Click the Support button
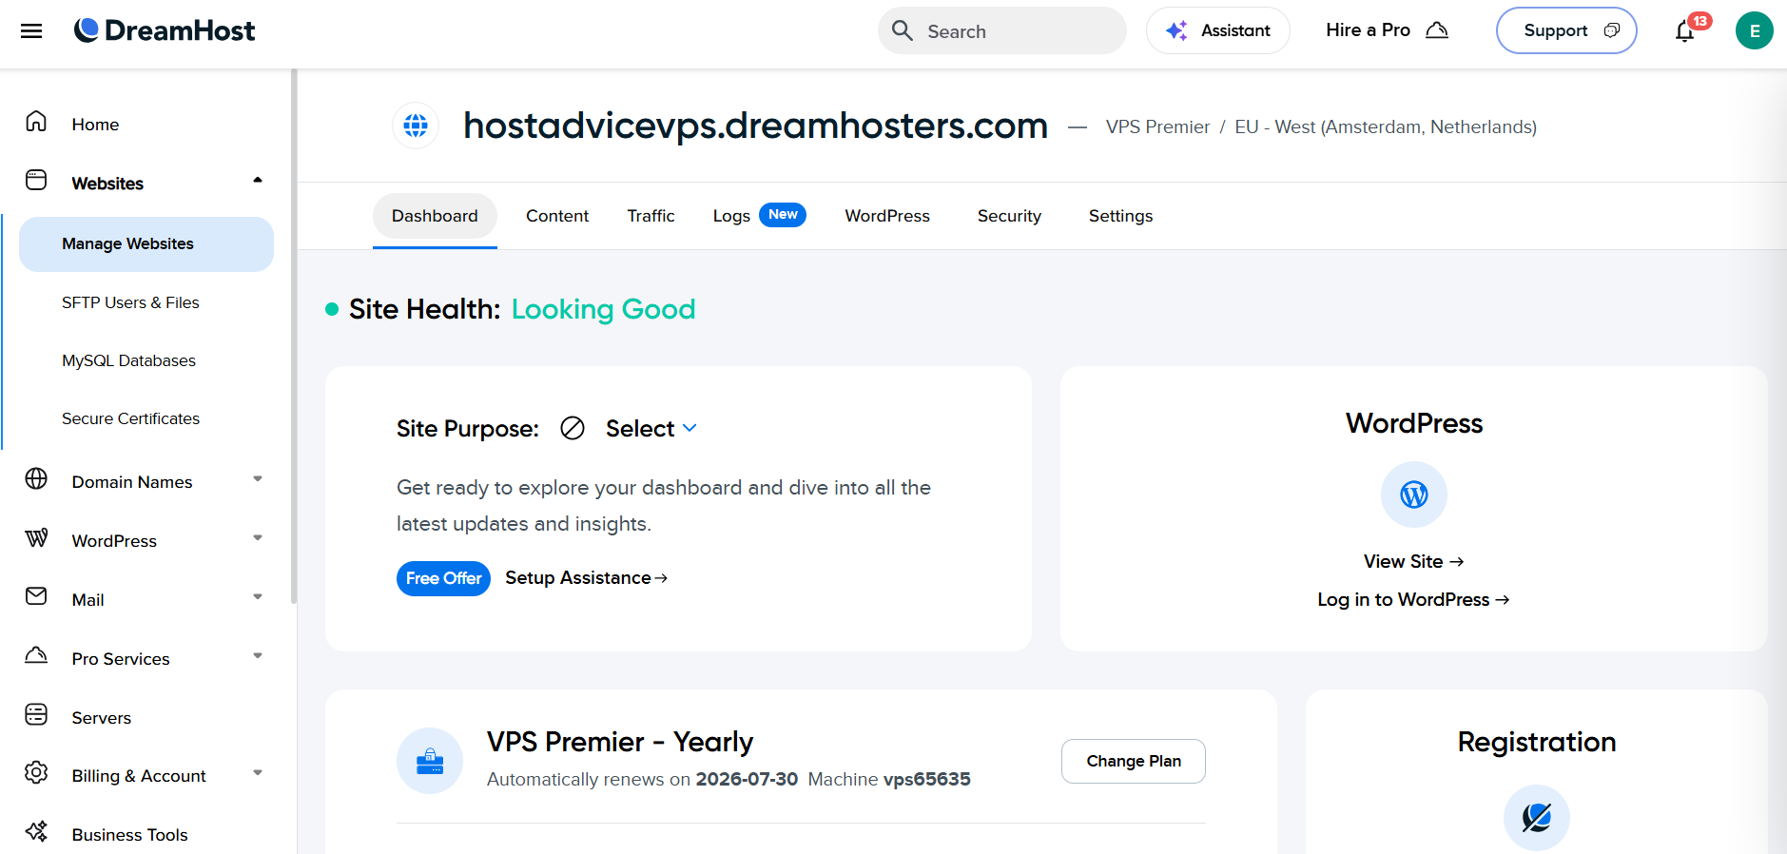 click(1566, 30)
